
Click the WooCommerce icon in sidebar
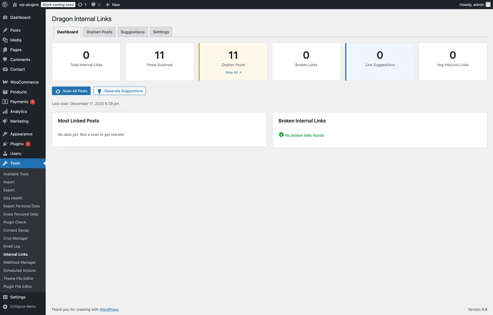click(x=5, y=82)
